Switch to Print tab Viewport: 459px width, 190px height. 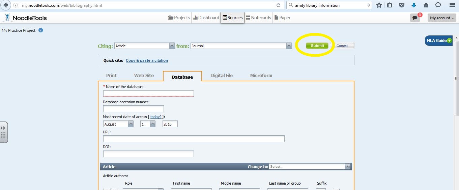[x=111, y=75]
